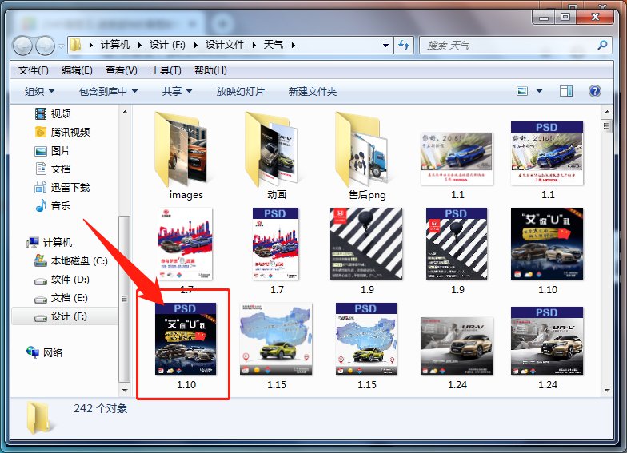
Task: Click the search magnifier icon
Action: pyautogui.click(x=602, y=45)
